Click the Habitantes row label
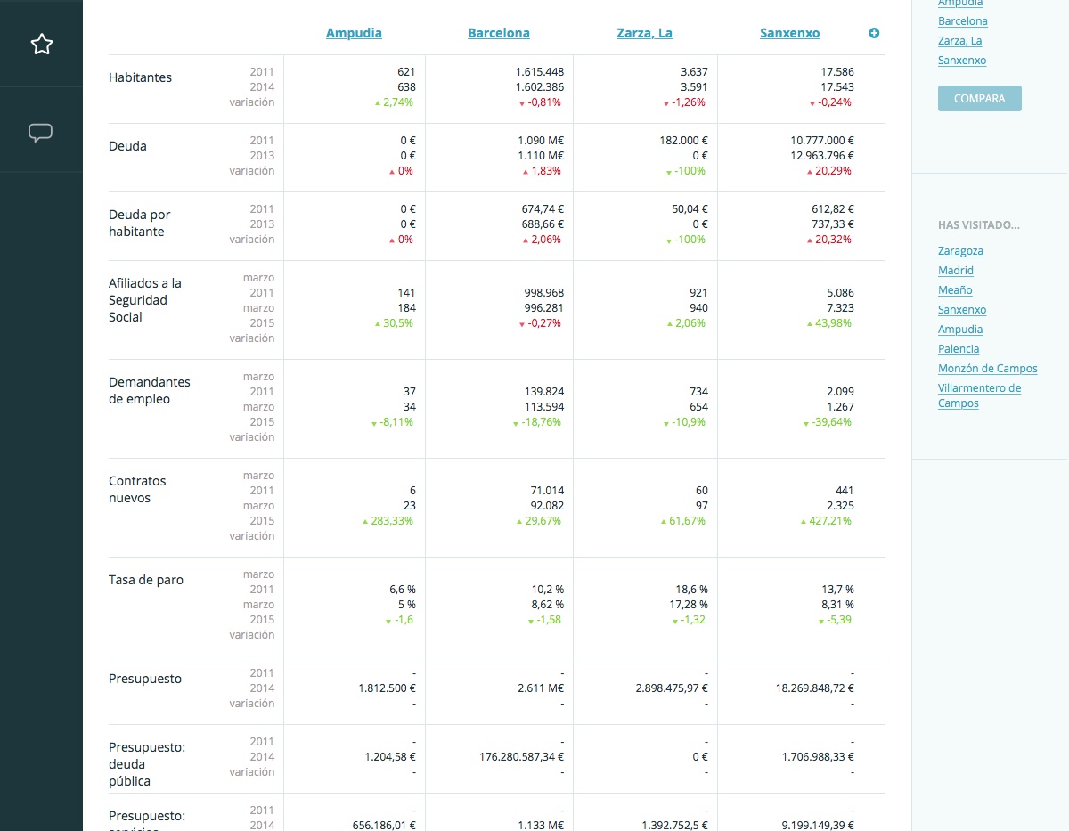Viewport: 1069px width, 831px height. click(140, 77)
